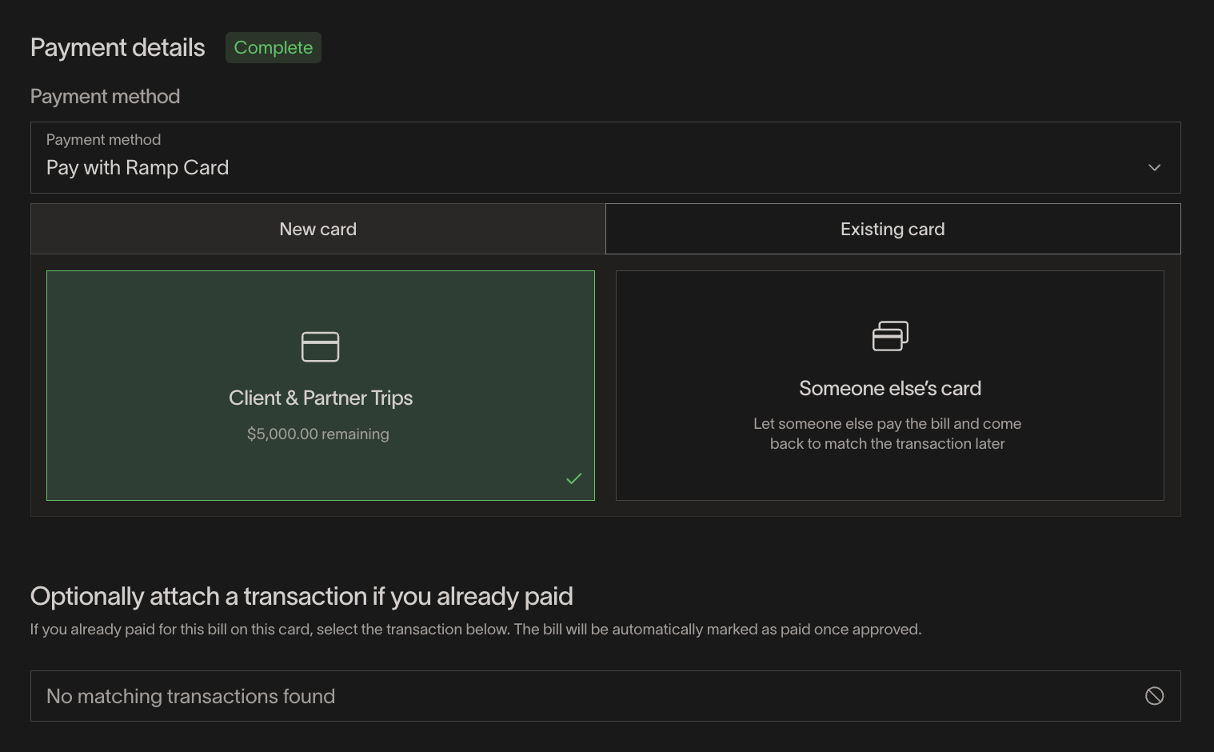This screenshot has width=1214, height=752.
Task: Deselect the currently checked Client & Partner Trips card
Action: pos(320,385)
